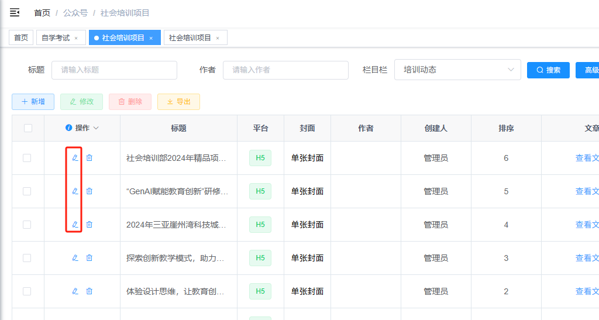Click the 搜索 button

click(548, 70)
